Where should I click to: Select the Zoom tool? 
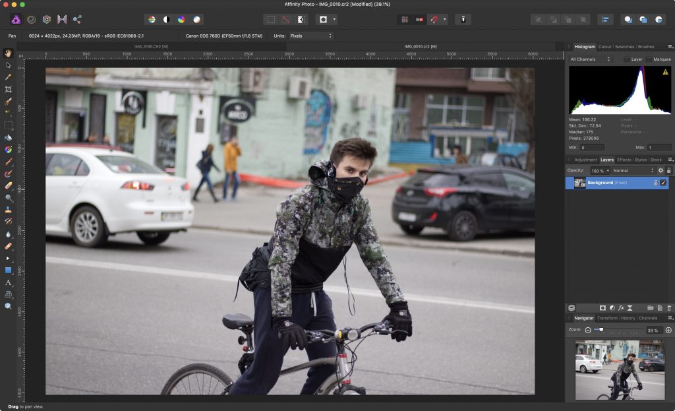(x=8, y=306)
